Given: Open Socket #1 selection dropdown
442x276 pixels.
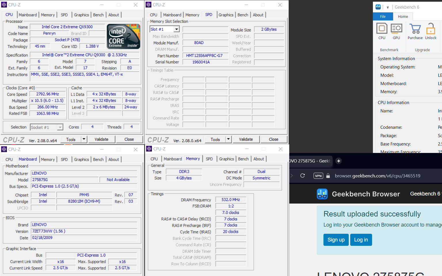Looking at the screenshot, I should pyautogui.click(x=60, y=127).
